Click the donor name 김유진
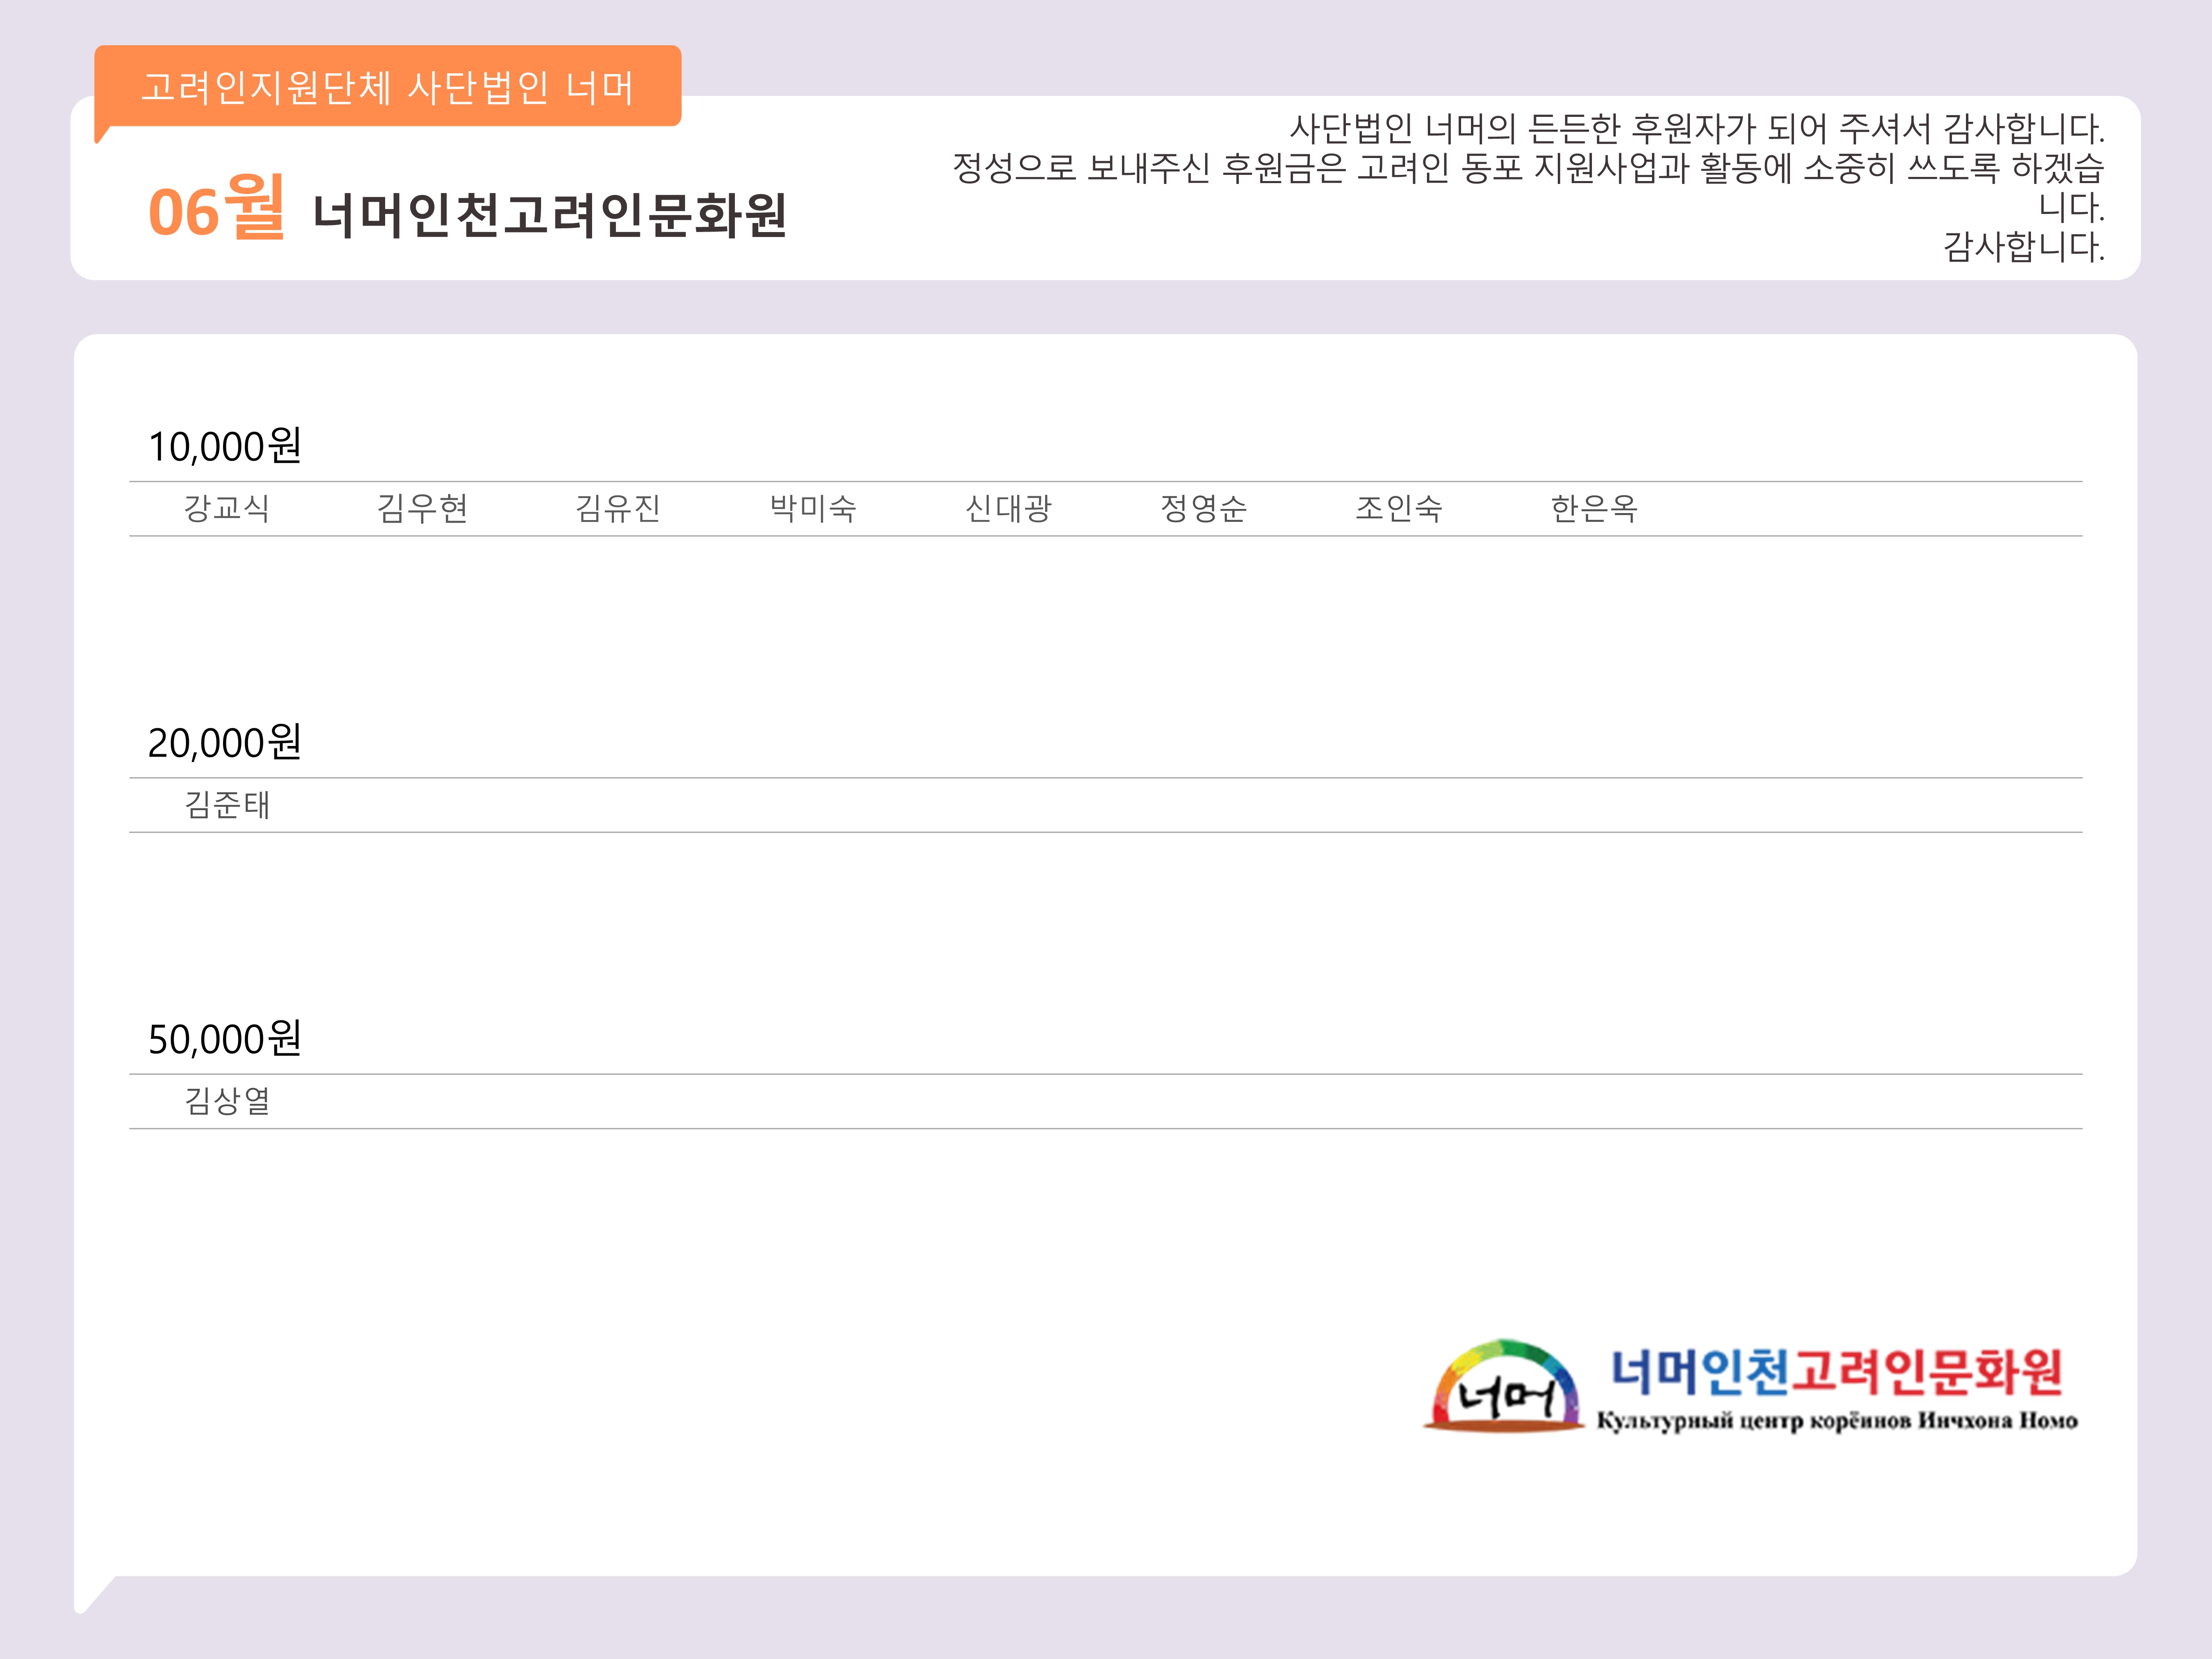 coord(618,509)
